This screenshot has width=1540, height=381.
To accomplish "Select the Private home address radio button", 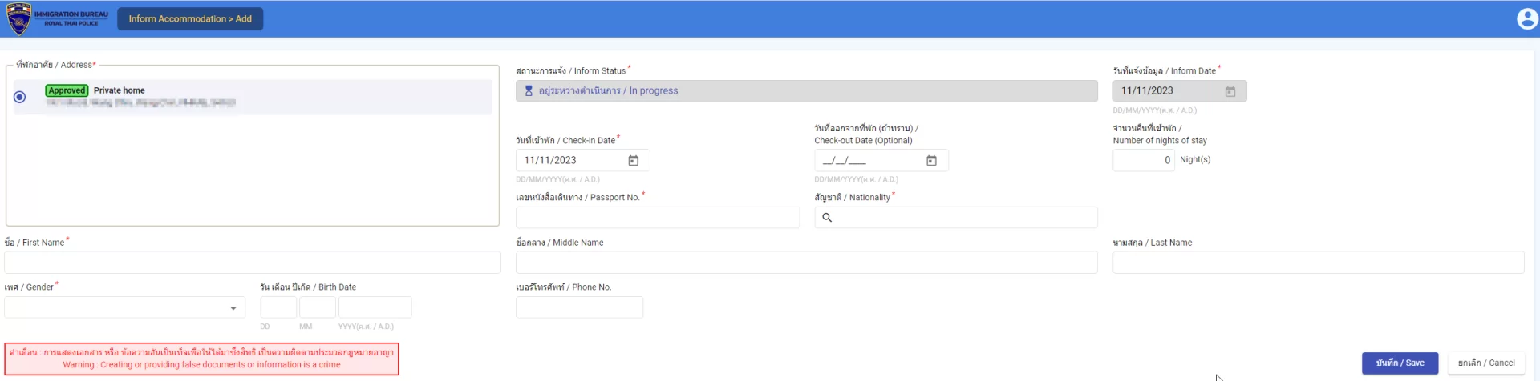I will coord(20,97).
